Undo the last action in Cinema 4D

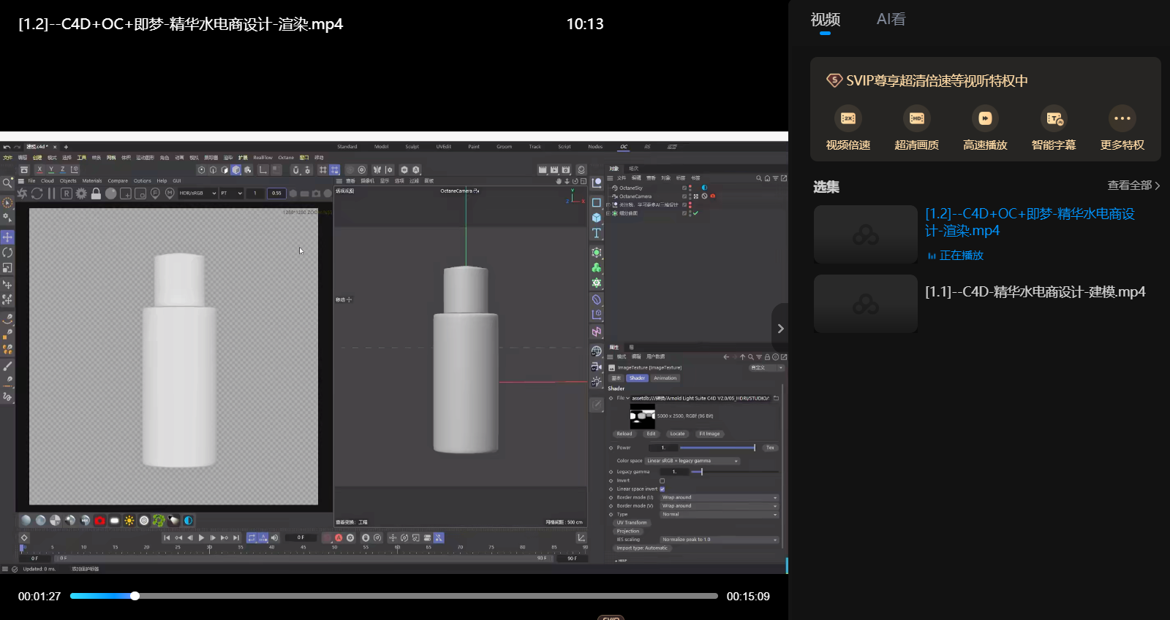click(x=7, y=147)
